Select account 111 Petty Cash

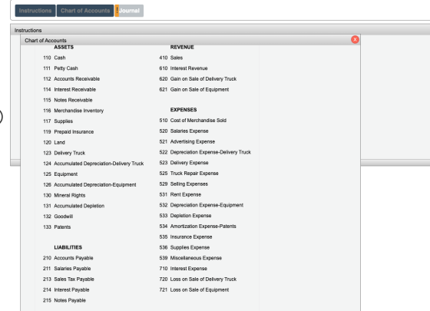61,68
